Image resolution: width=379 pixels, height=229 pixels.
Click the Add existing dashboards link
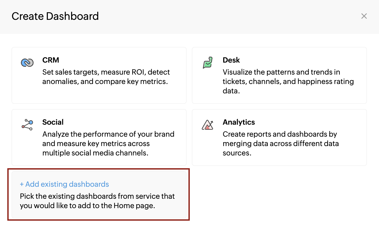pos(64,184)
